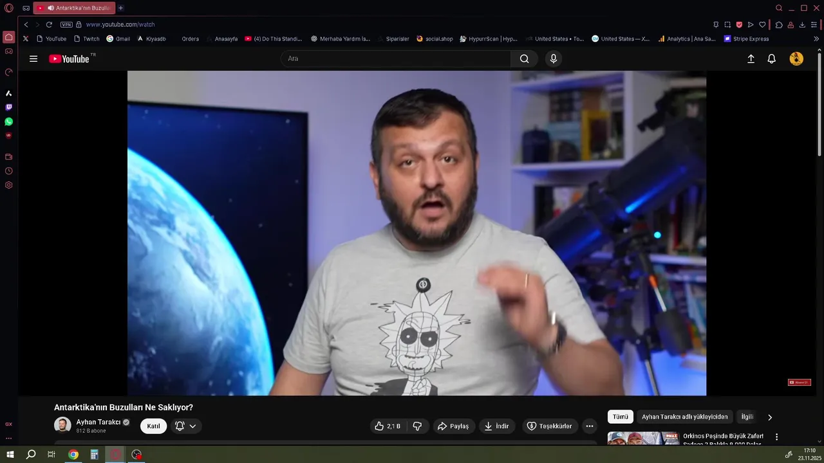Image resolution: width=824 pixels, height=463 pixels.
Task: Open settings gear in Opera sidebar
Action: click(x=8, y=185)
